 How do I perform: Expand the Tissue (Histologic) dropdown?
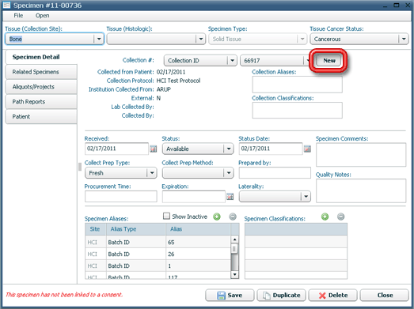[200, 39]
